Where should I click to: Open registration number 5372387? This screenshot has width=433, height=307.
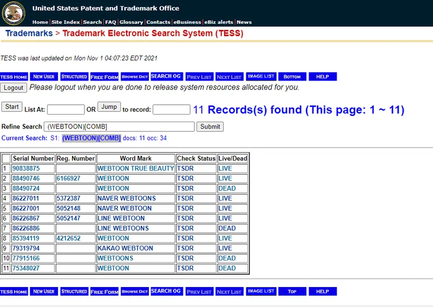coord(69,198)
